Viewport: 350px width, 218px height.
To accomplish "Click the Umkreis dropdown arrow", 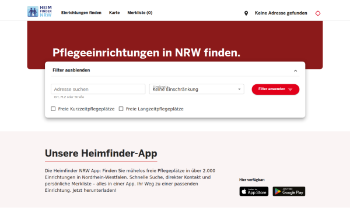I will pyautogui.click(x=239, y=89).
